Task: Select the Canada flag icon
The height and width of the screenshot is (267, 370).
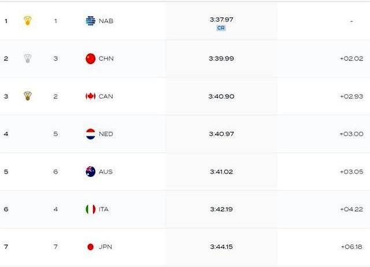Action: (90, 96)
